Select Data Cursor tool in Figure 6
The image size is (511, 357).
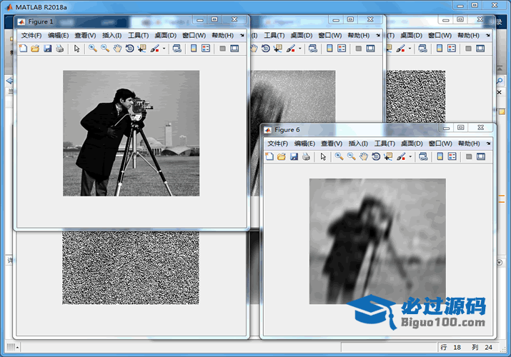(388, 157)
